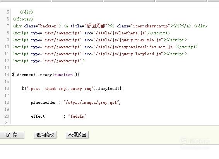This screenshot has height=159, width=219.
Task: Click line number 19 in gutter
Action: (7, 109)
